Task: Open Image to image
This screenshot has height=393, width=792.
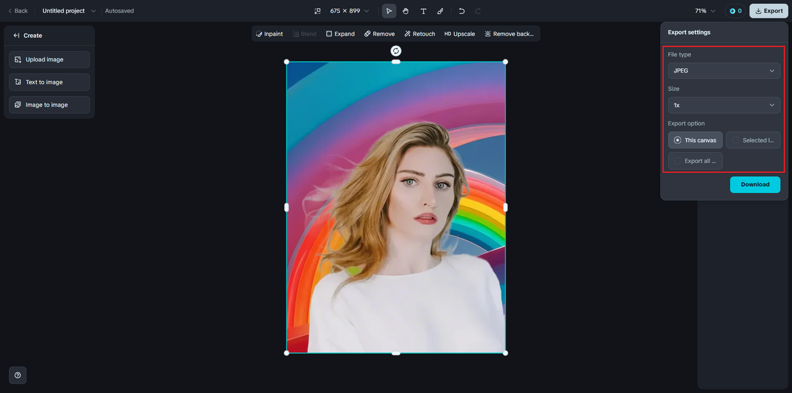Action: point(49,105)
